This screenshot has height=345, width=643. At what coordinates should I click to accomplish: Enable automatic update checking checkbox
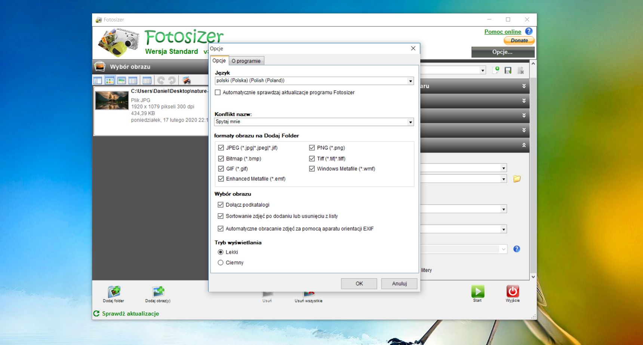coord(218,92)
